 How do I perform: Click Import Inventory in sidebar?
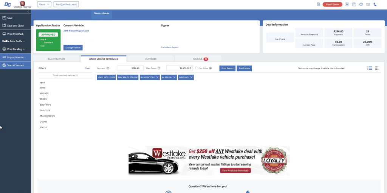15,57
